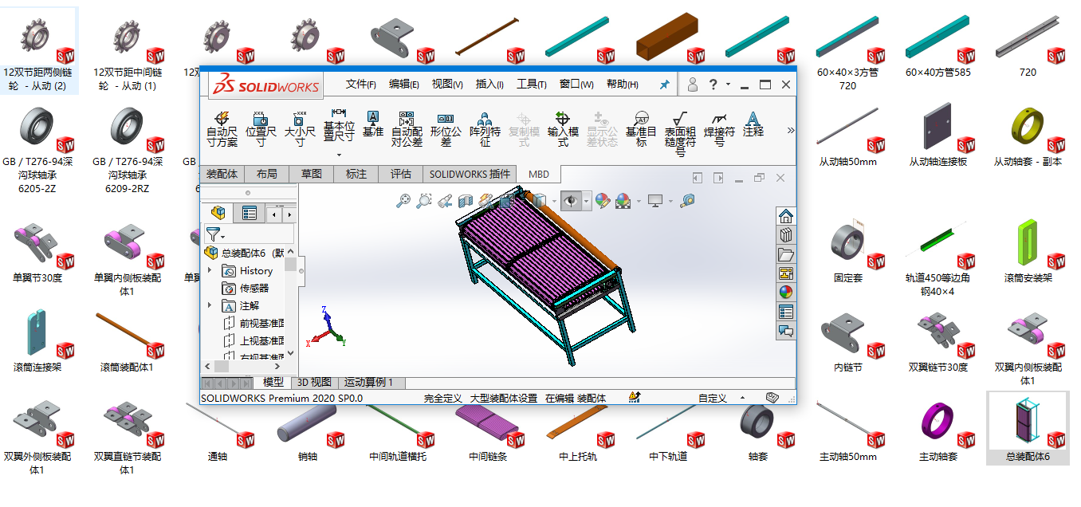1081x507 pixels.
Task: Toggle the Hide/Show Items eye button
Action: click(570, 201)
